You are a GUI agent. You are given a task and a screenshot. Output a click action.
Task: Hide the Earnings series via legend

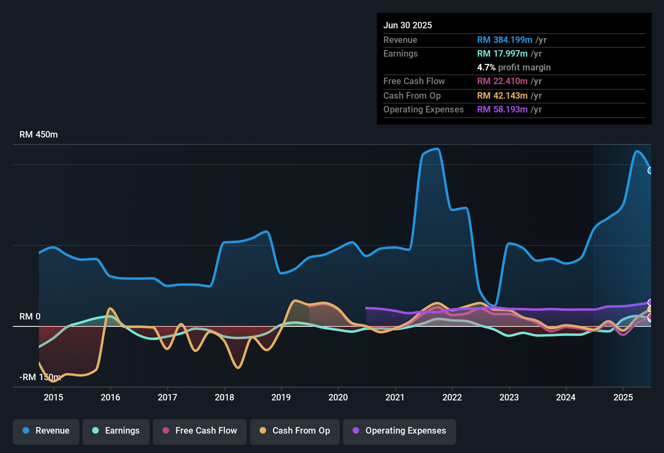pos(116,431)
